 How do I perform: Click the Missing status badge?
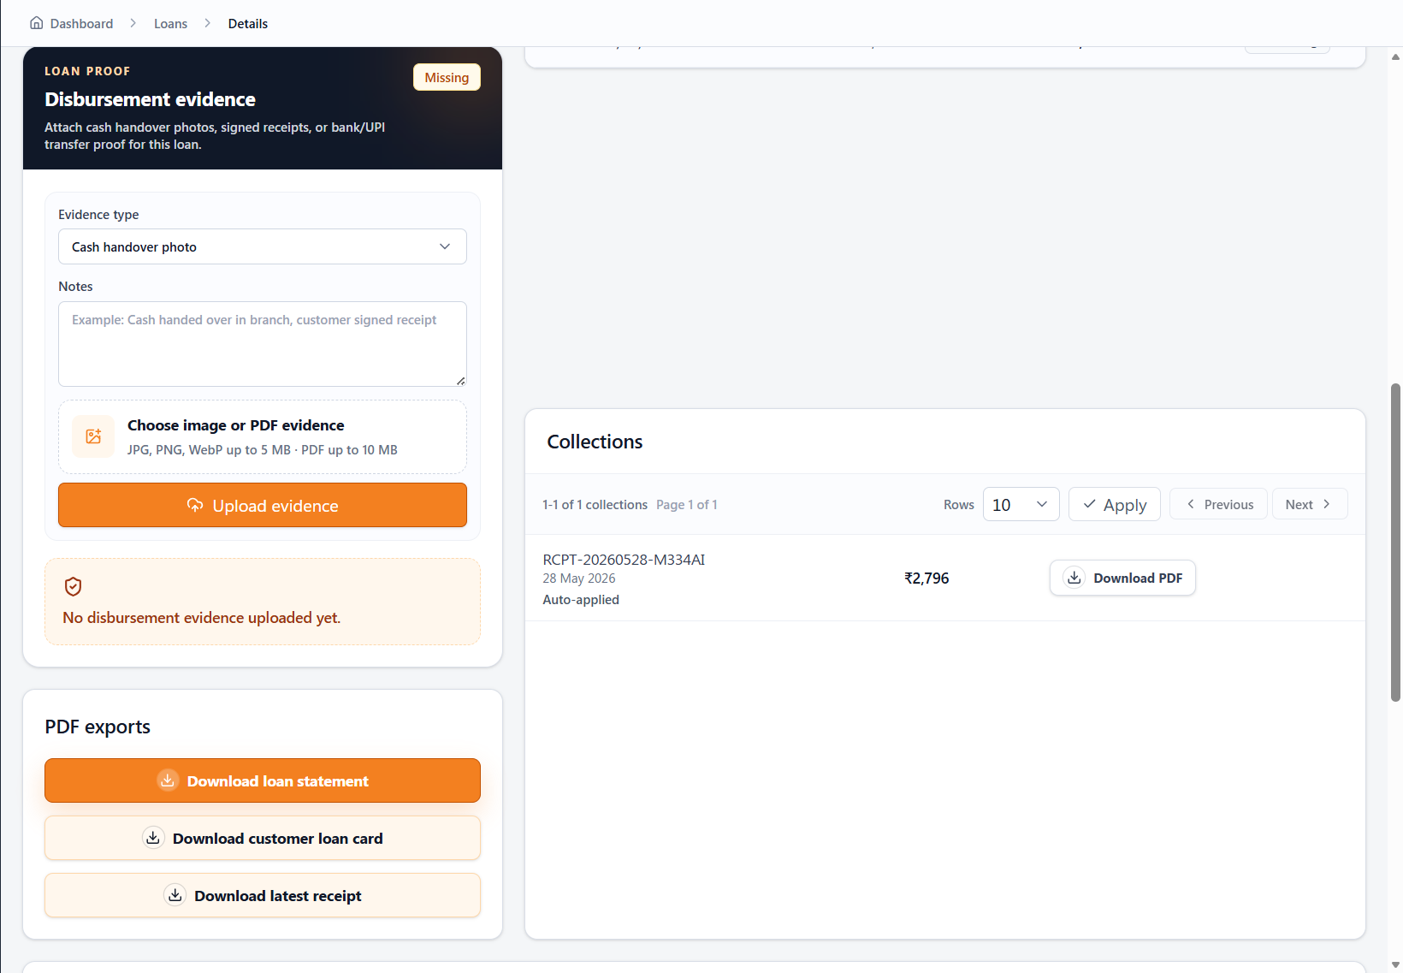(447, 77)
